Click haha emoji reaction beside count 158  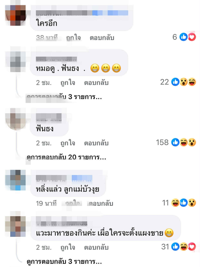[184, 142]
